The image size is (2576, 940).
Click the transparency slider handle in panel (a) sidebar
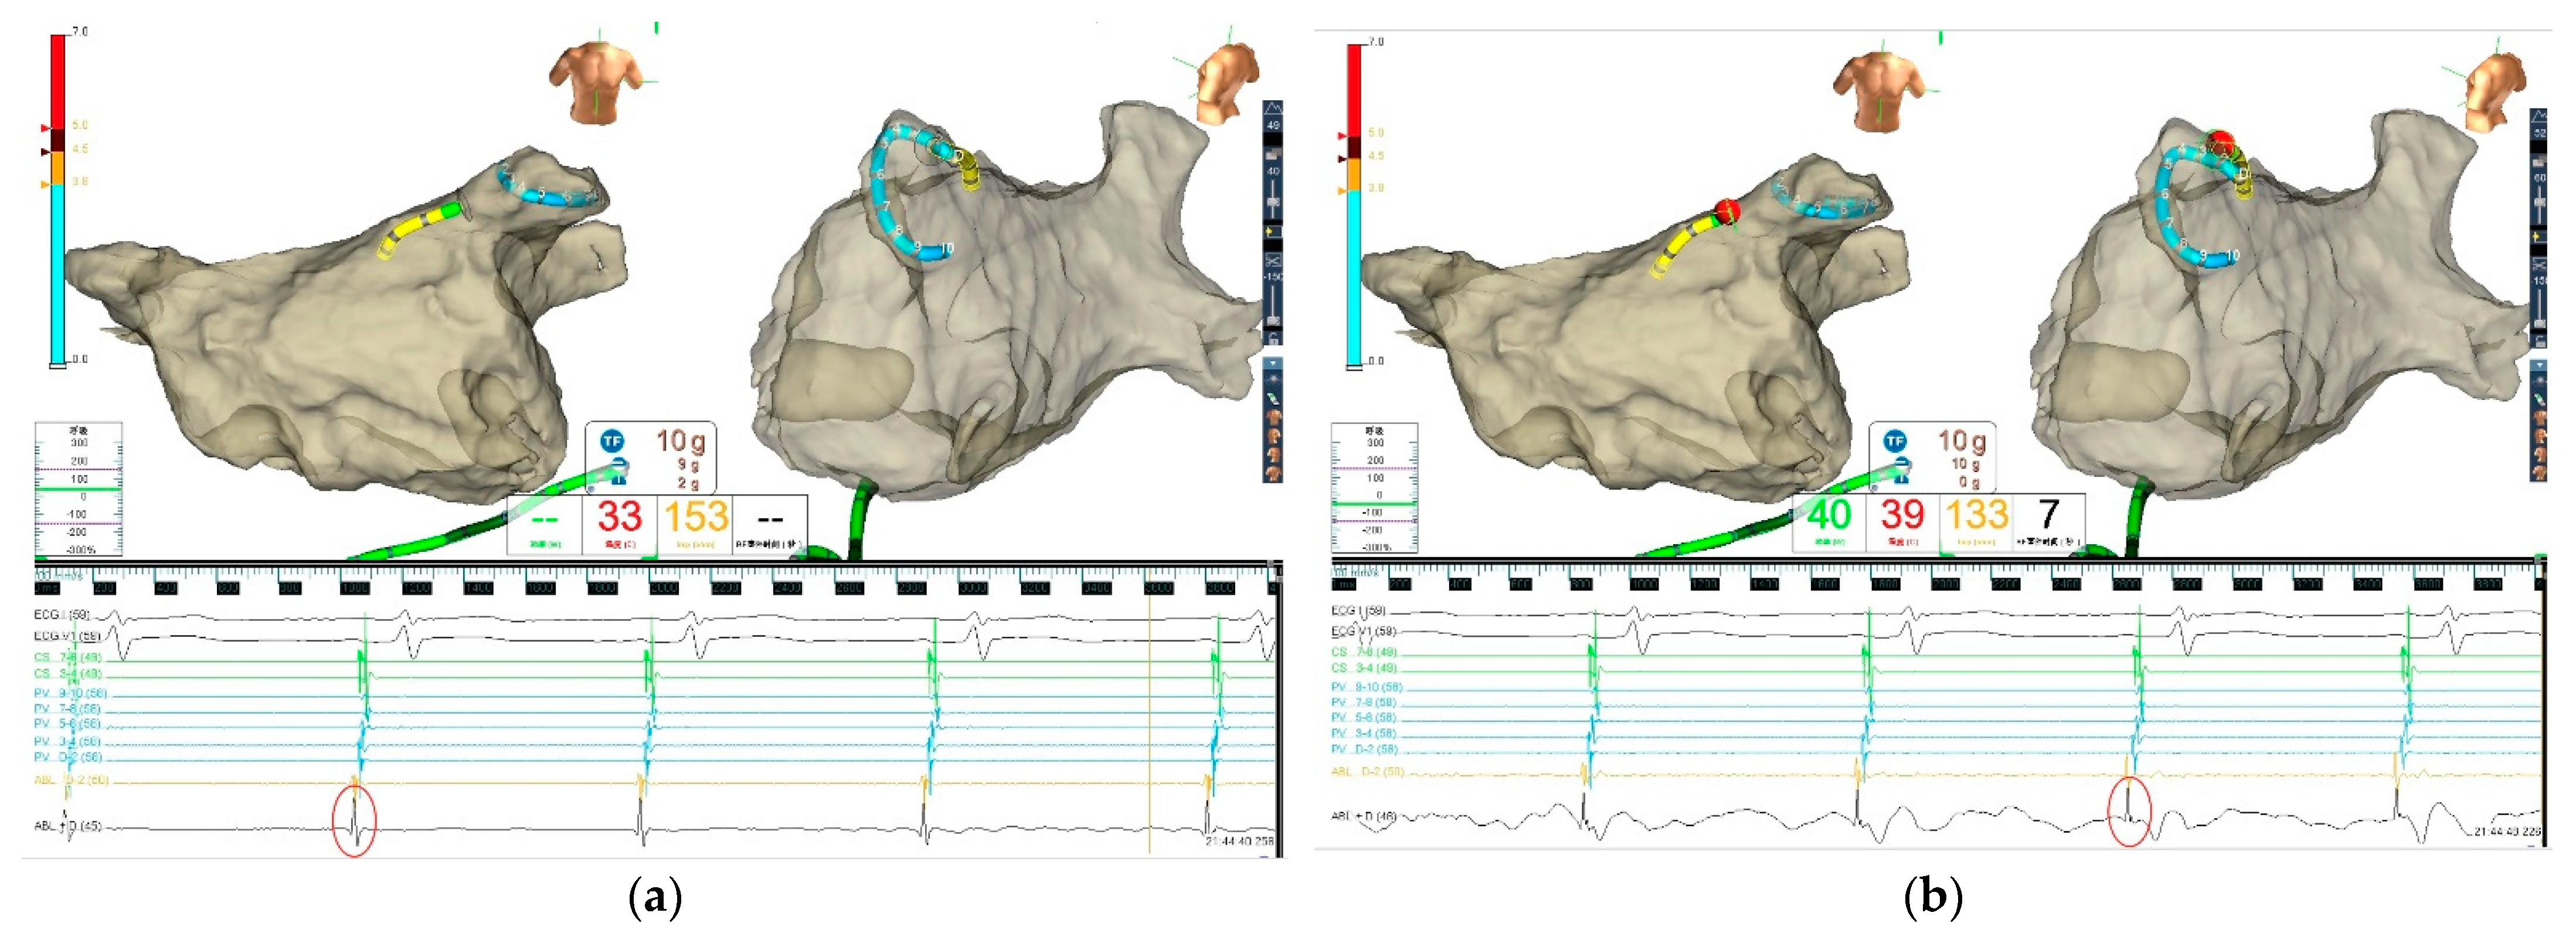point(1273,203)
